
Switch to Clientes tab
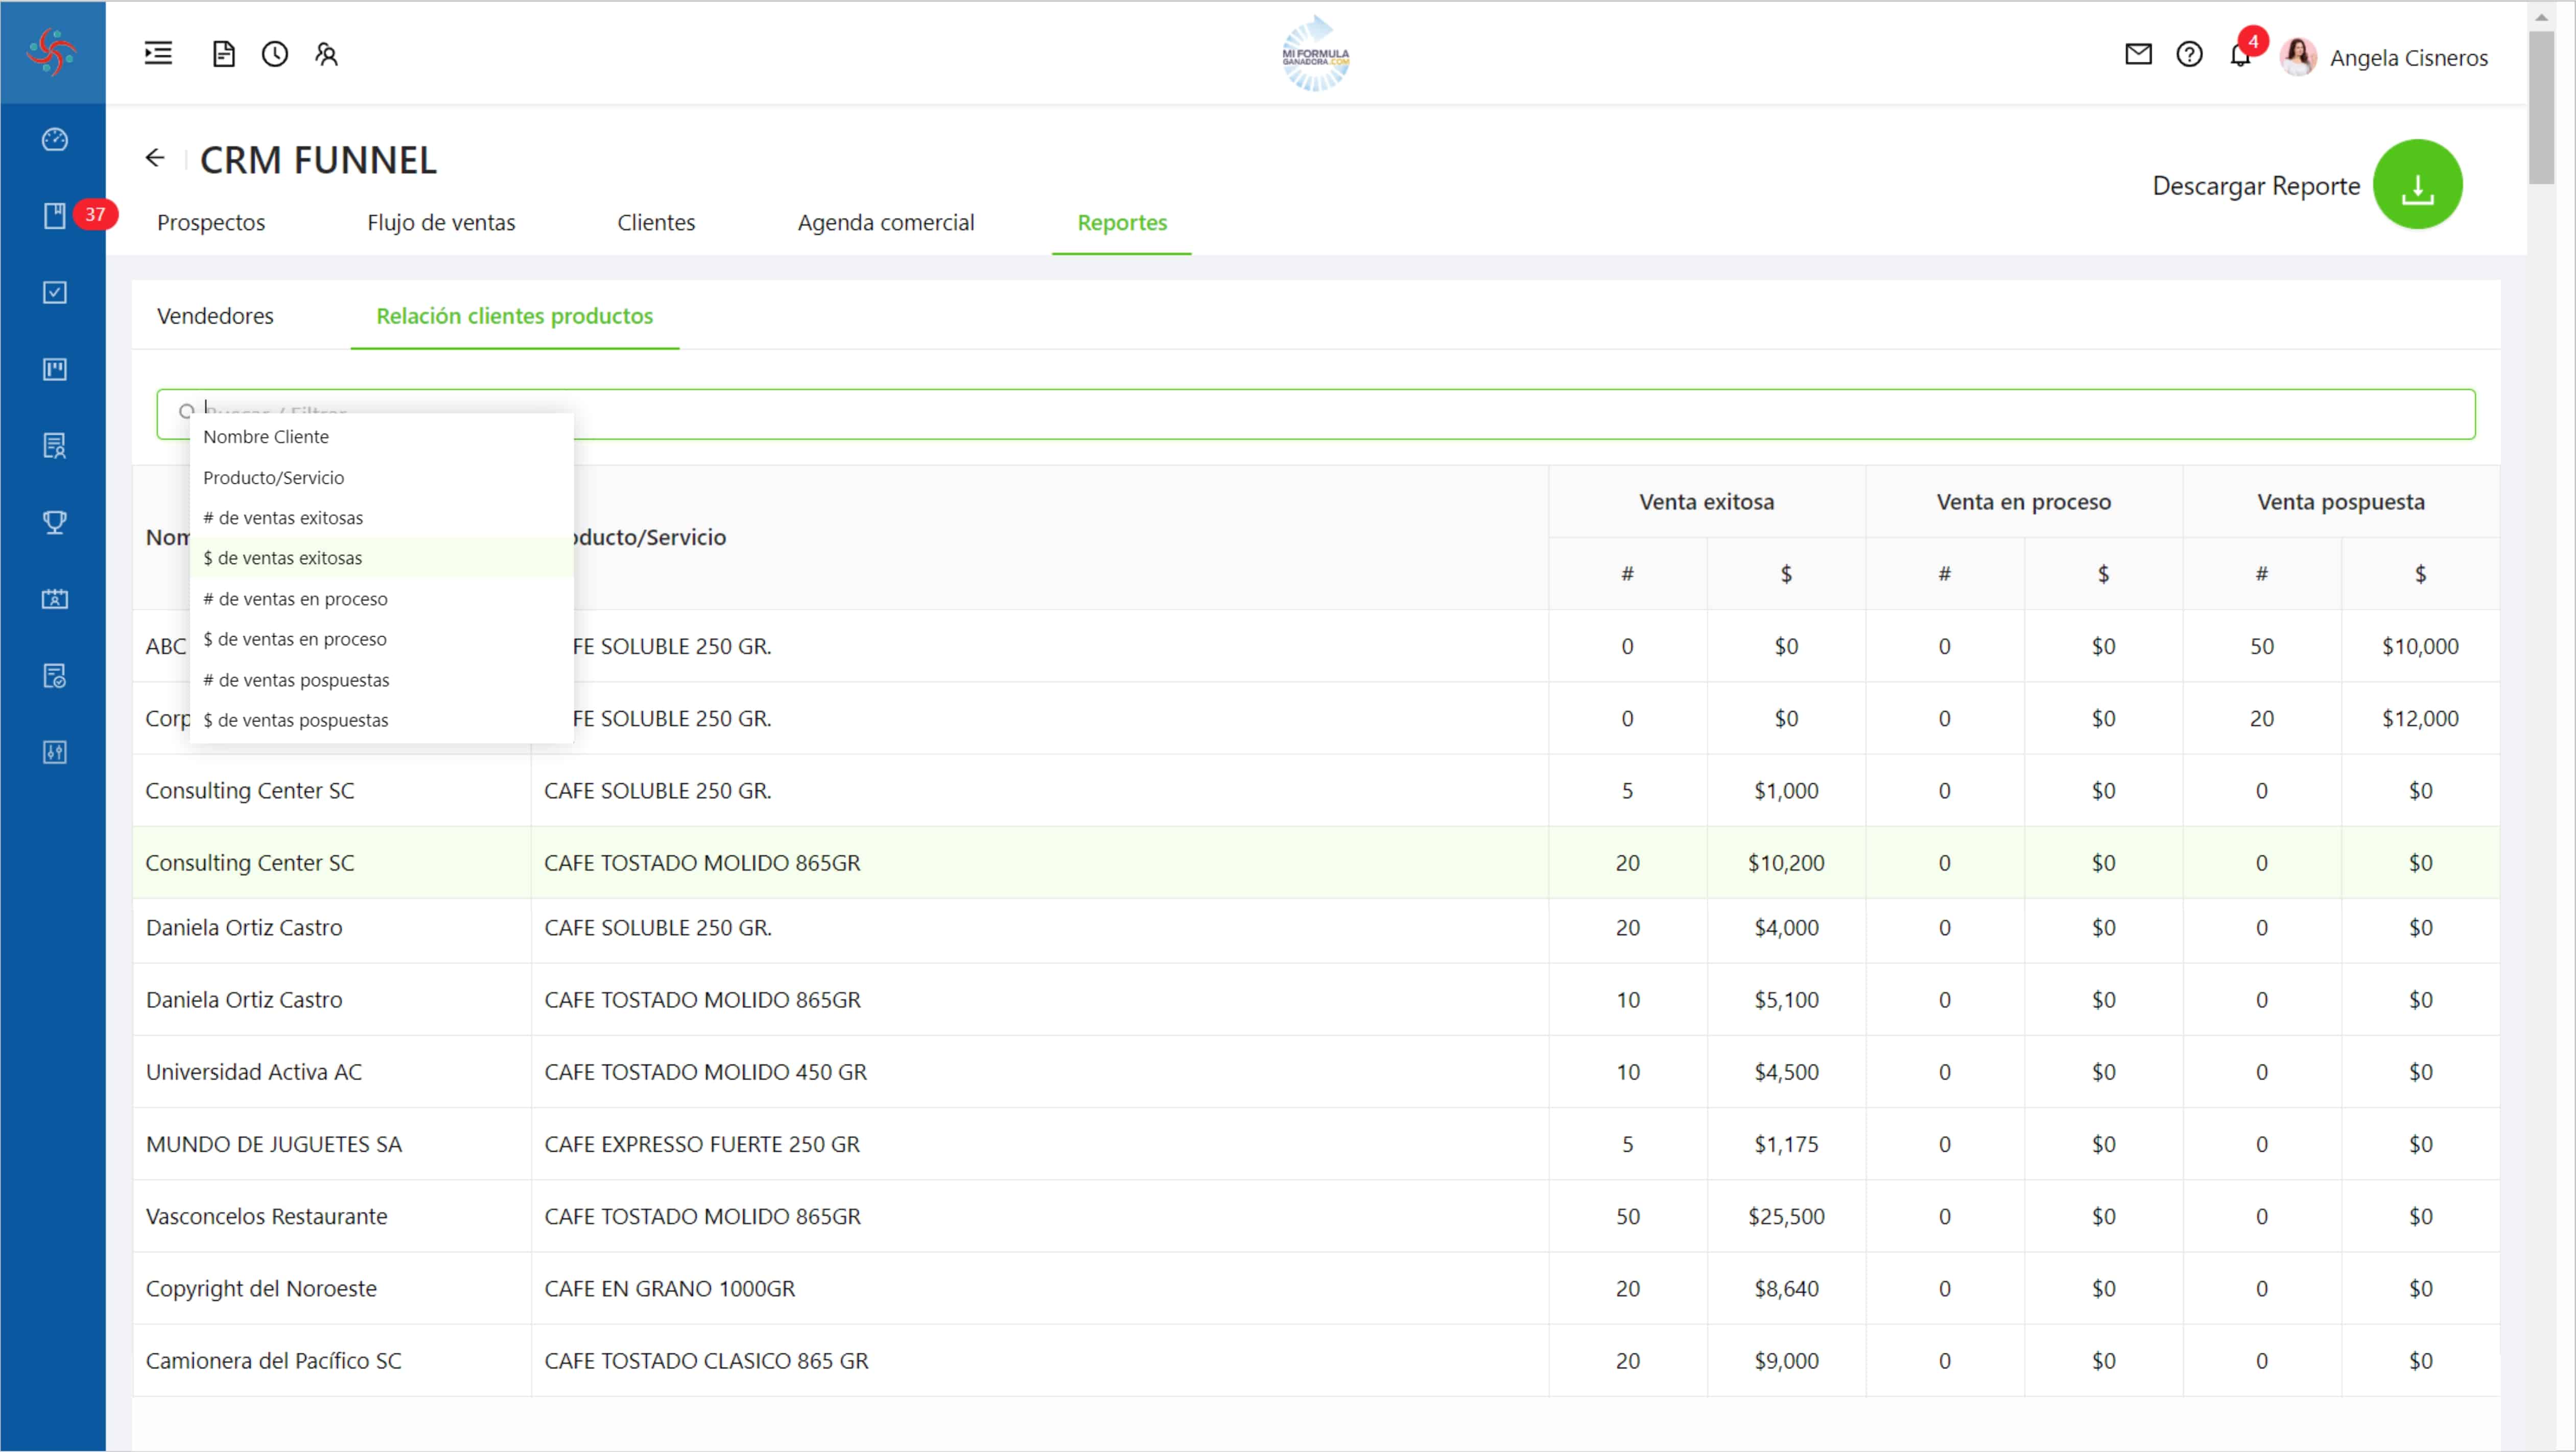[x=656, y=222]
